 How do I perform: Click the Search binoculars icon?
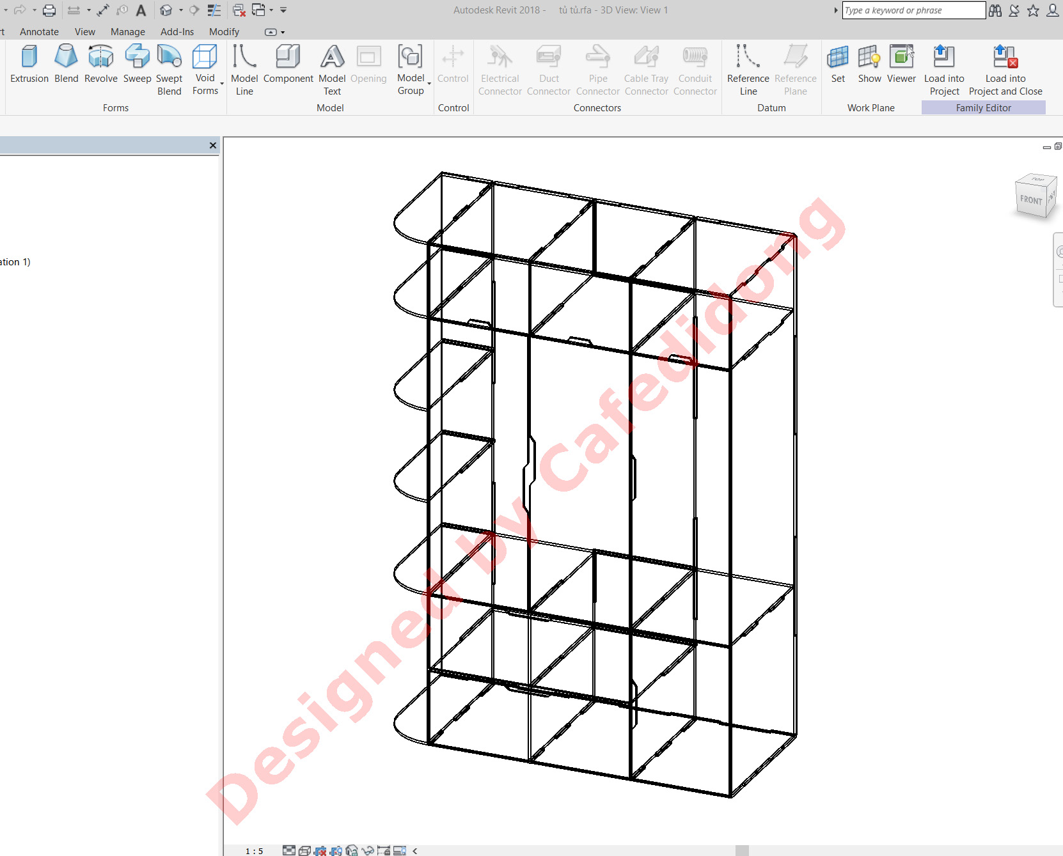click(x=995, y=10)
